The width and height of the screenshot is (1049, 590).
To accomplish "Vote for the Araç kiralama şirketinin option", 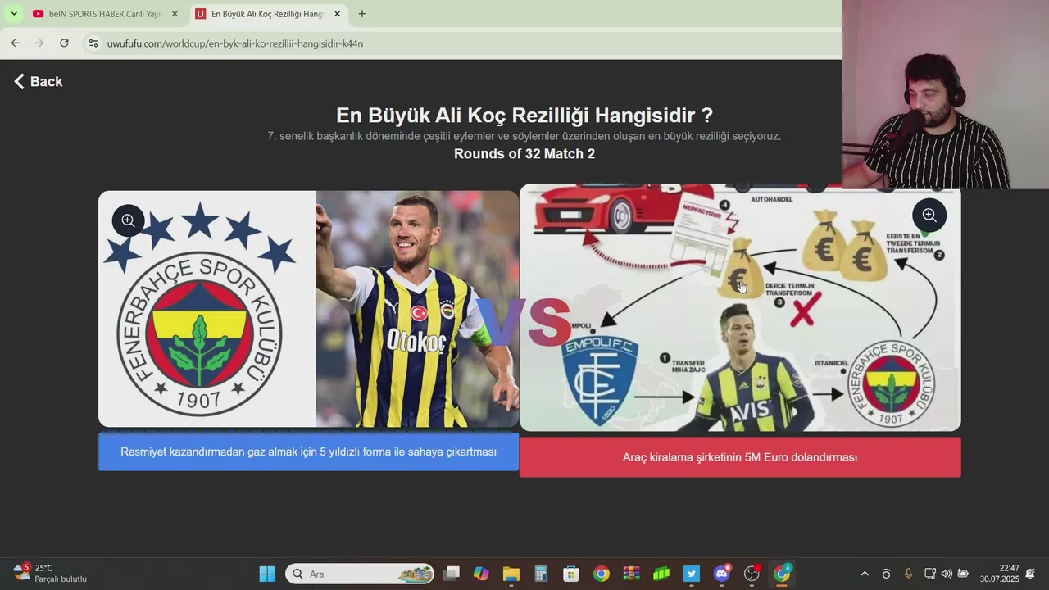I will tap(740, 457).
